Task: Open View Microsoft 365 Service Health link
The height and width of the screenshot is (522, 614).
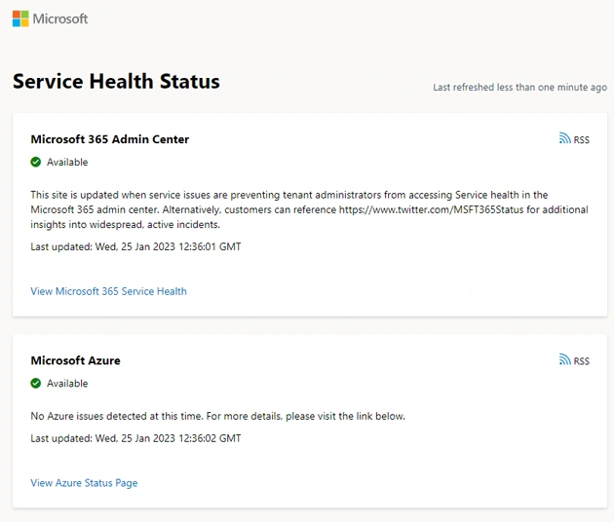Action: [108, 291]
